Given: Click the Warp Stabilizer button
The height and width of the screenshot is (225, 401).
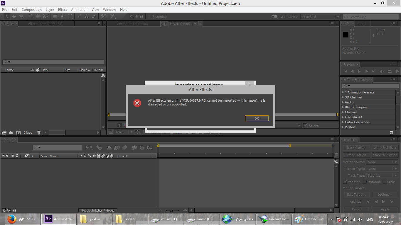Looking at the screenshot, I should click(x=385, y=148).
